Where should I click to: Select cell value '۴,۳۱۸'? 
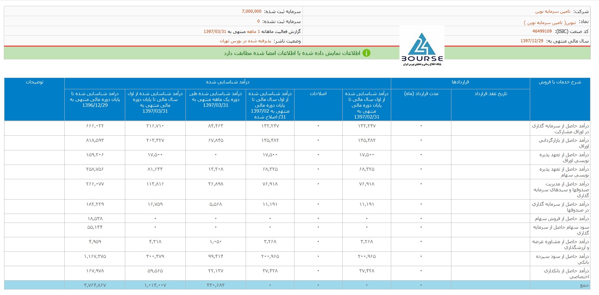(x=155, y=242)
